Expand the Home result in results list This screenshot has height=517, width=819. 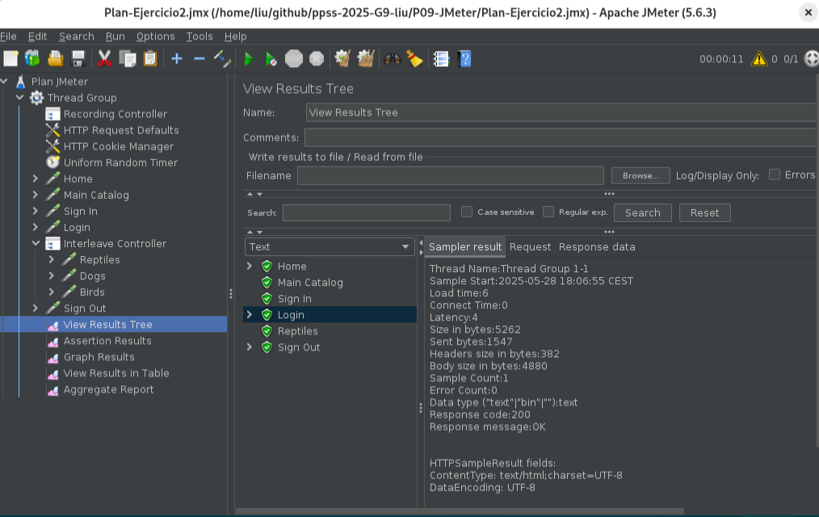point(249,266)
